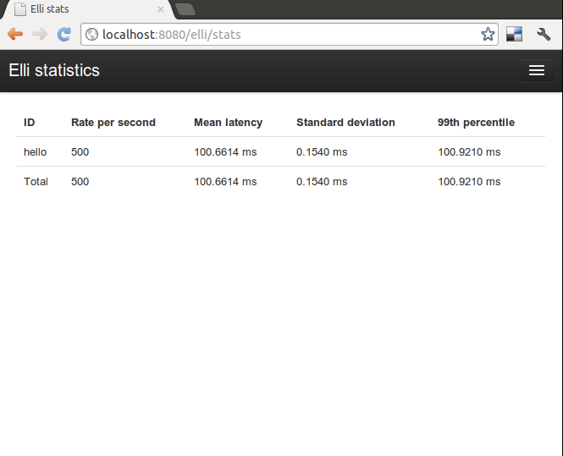Image resolution: width=563 pixels, height=456 pixels.
Task: Expand the hamburger navigation menu
Action: coord(537,70)
